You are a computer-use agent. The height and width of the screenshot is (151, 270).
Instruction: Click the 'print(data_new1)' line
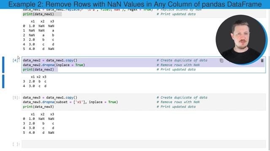tap(38, 14)
